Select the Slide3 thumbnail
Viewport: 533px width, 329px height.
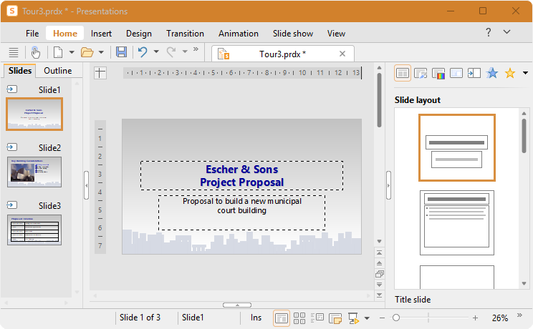34,230
